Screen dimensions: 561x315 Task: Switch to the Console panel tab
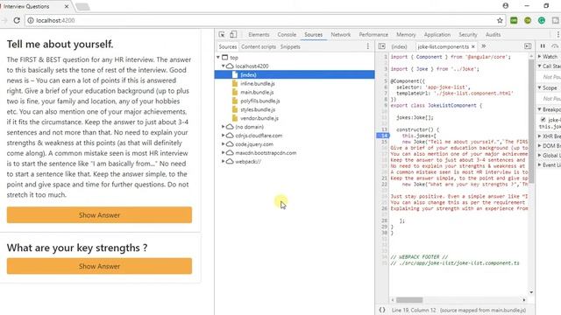click(x=287, y=35)
